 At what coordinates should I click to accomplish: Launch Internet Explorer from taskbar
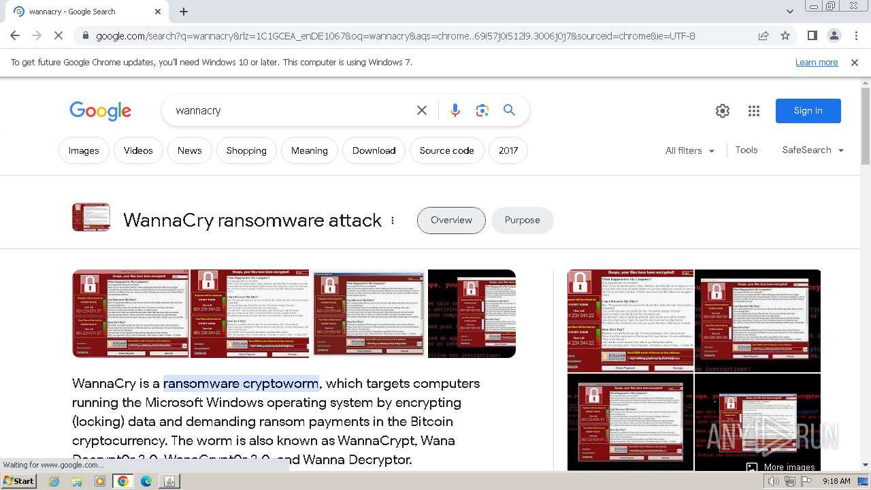54,481
